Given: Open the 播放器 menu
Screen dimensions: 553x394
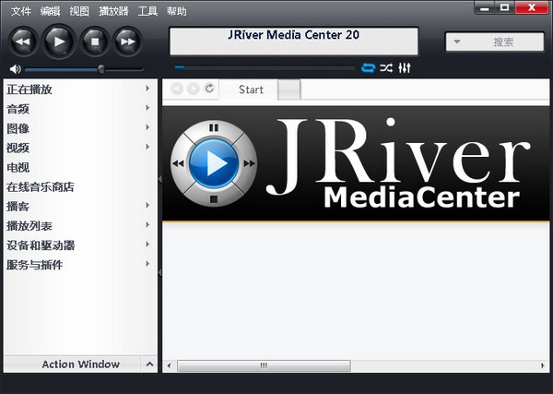Looking at the screenshot, I should tap(113, 11).
